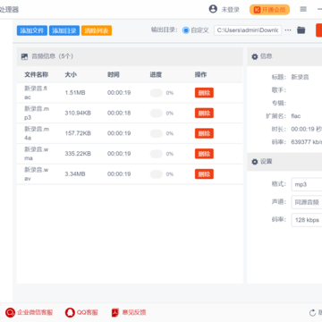
Task: Click size value 157.72KB
Action: 78,133
